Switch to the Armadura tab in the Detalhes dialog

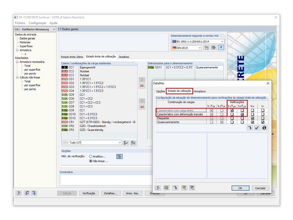coord(200,91)
